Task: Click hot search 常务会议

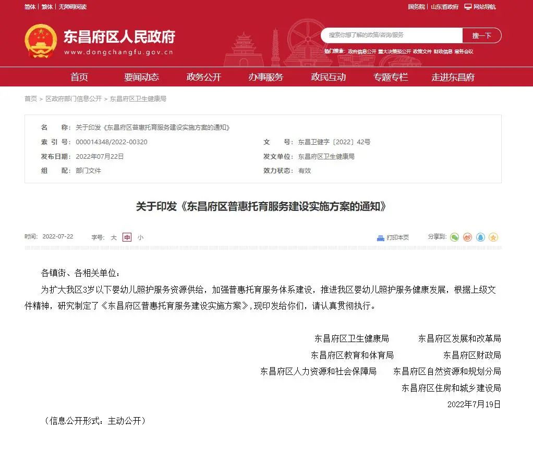Action: [464, 52]
